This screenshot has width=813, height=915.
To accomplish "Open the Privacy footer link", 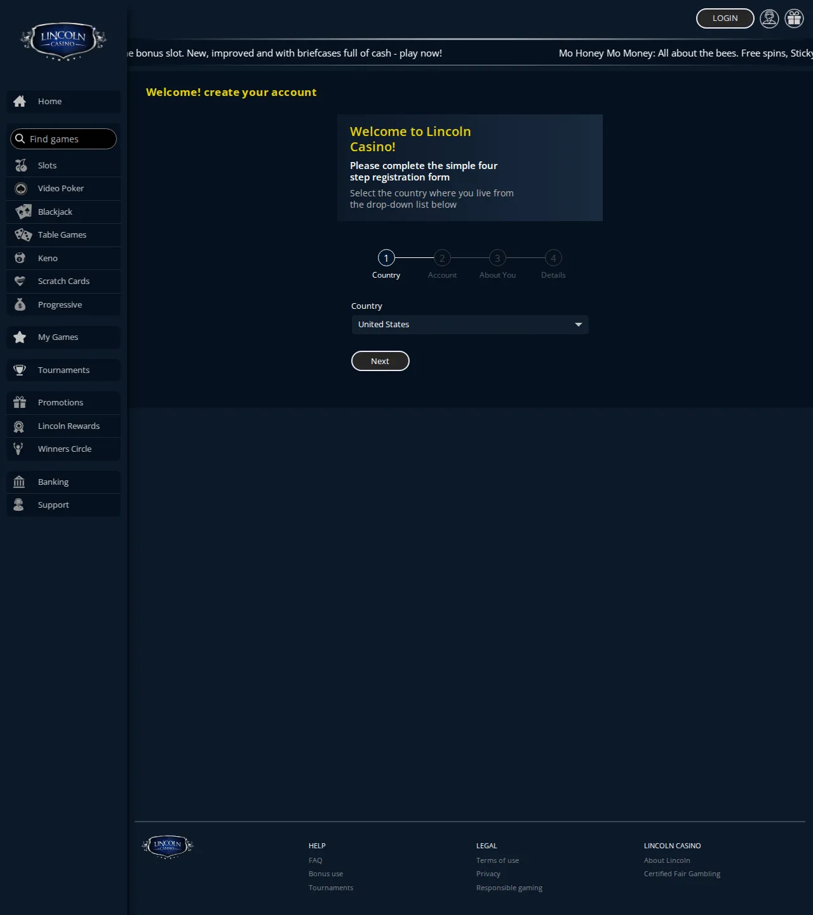I will tap(488, 874).
